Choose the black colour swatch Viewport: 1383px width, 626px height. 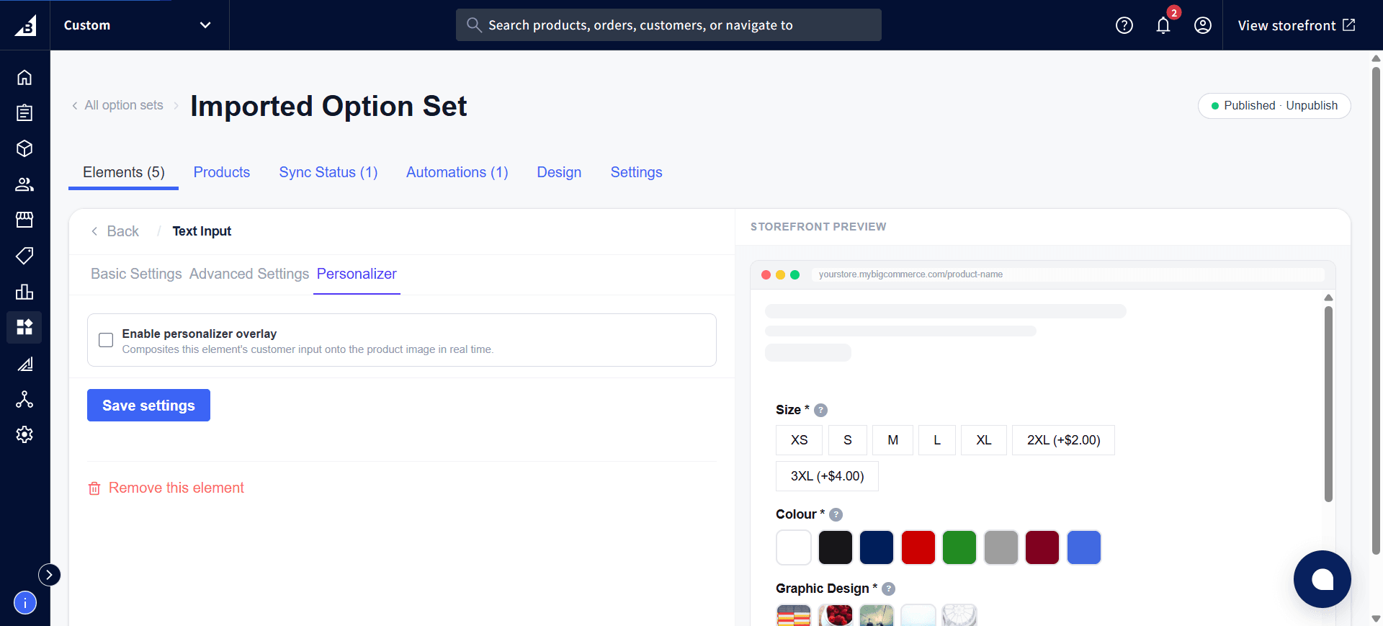(x=836, y=547)
